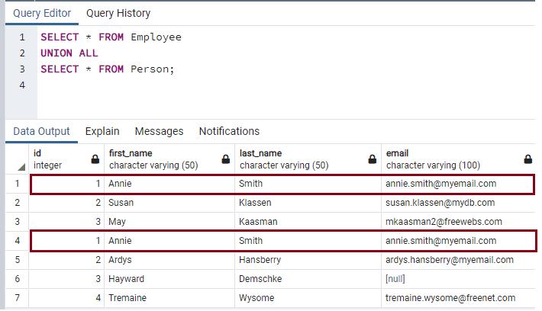Click the lock icon in id column header
This screenshot has height=311, width=542.
95,159
